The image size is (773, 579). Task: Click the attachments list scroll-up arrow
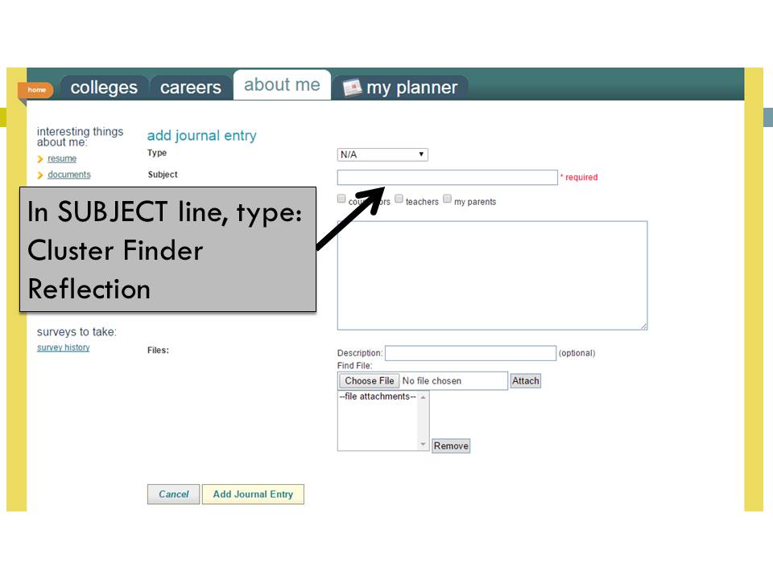(424, 398)
